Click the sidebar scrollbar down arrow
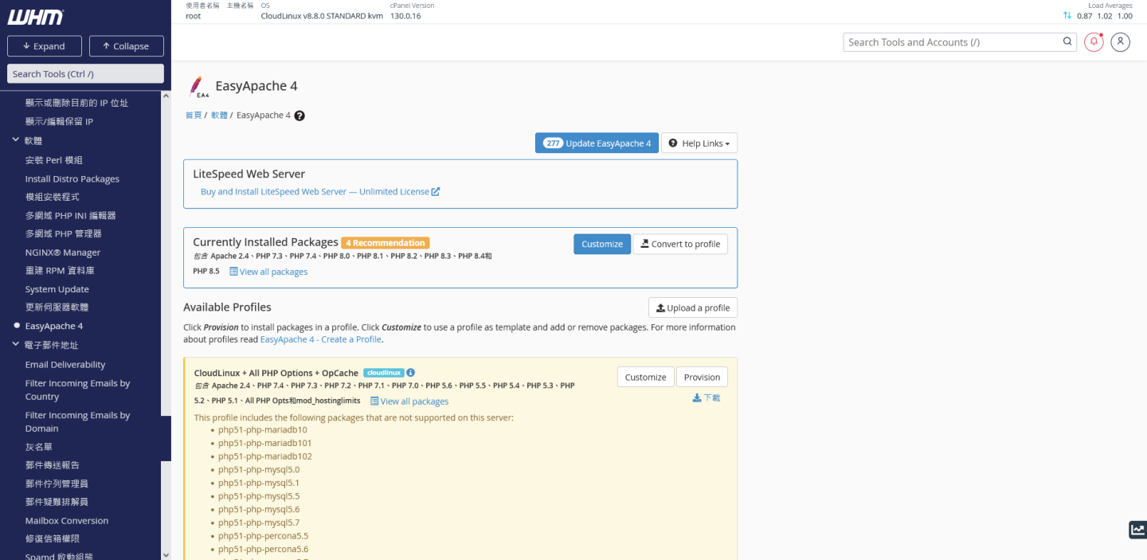The width and height of the screenshot is (1147, 560). click(x=166, y=554)
